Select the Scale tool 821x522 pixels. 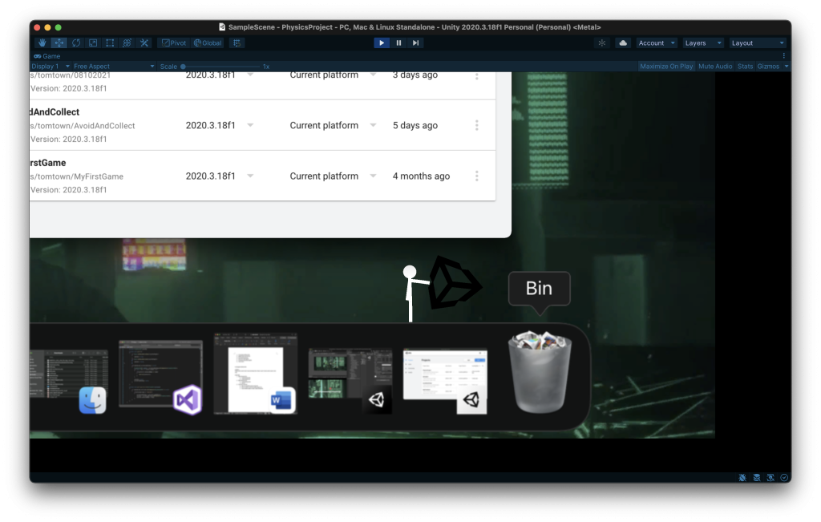(93, 43)
